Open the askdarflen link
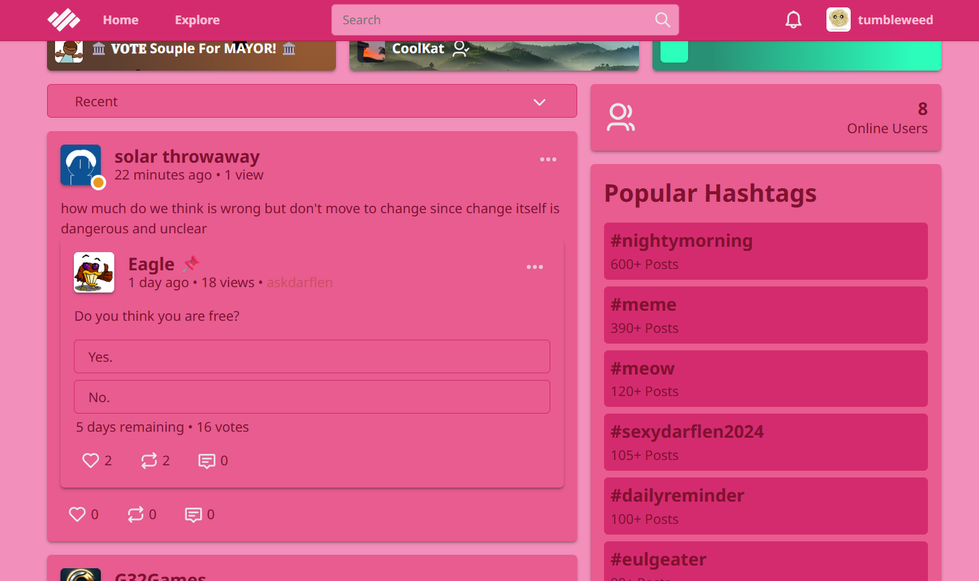This screenshot has height=581, width=979. pos(300,282)
